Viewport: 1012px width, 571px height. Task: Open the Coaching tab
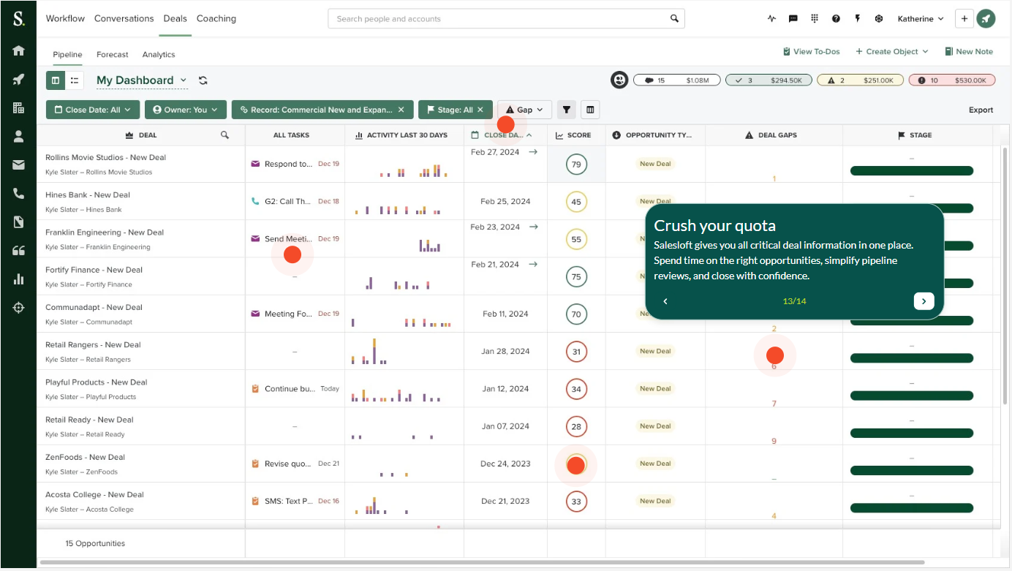pyautogui.click(x=216, y=18)
